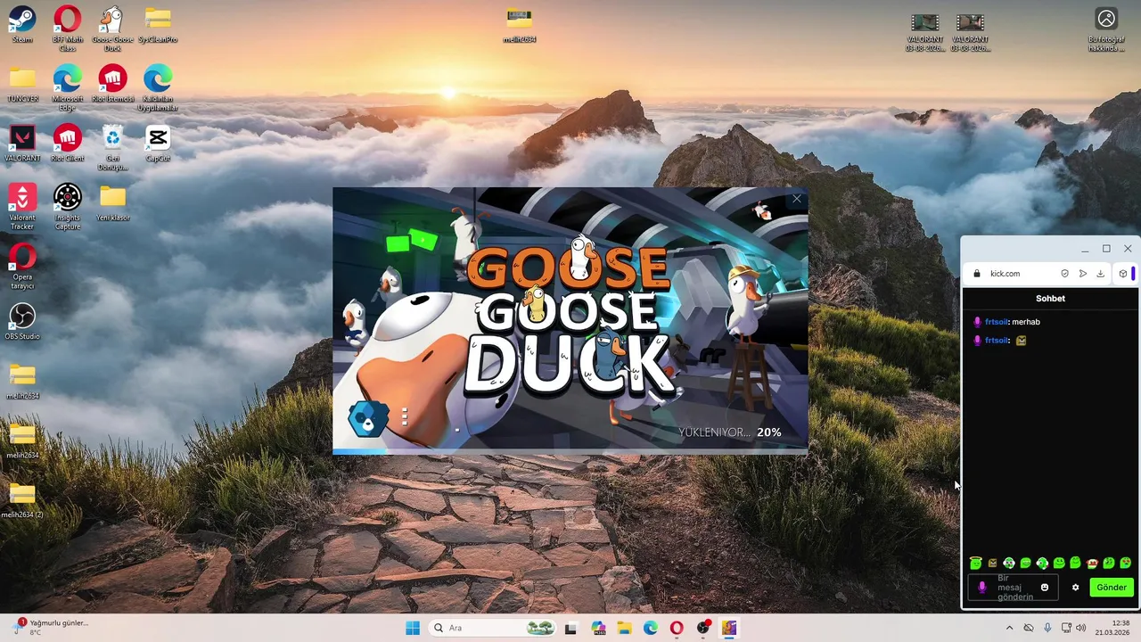The image size is (1141, 642).
Task: Click the Bir mesaj gönderin chat input
Action: click(x=1014, y=588)
